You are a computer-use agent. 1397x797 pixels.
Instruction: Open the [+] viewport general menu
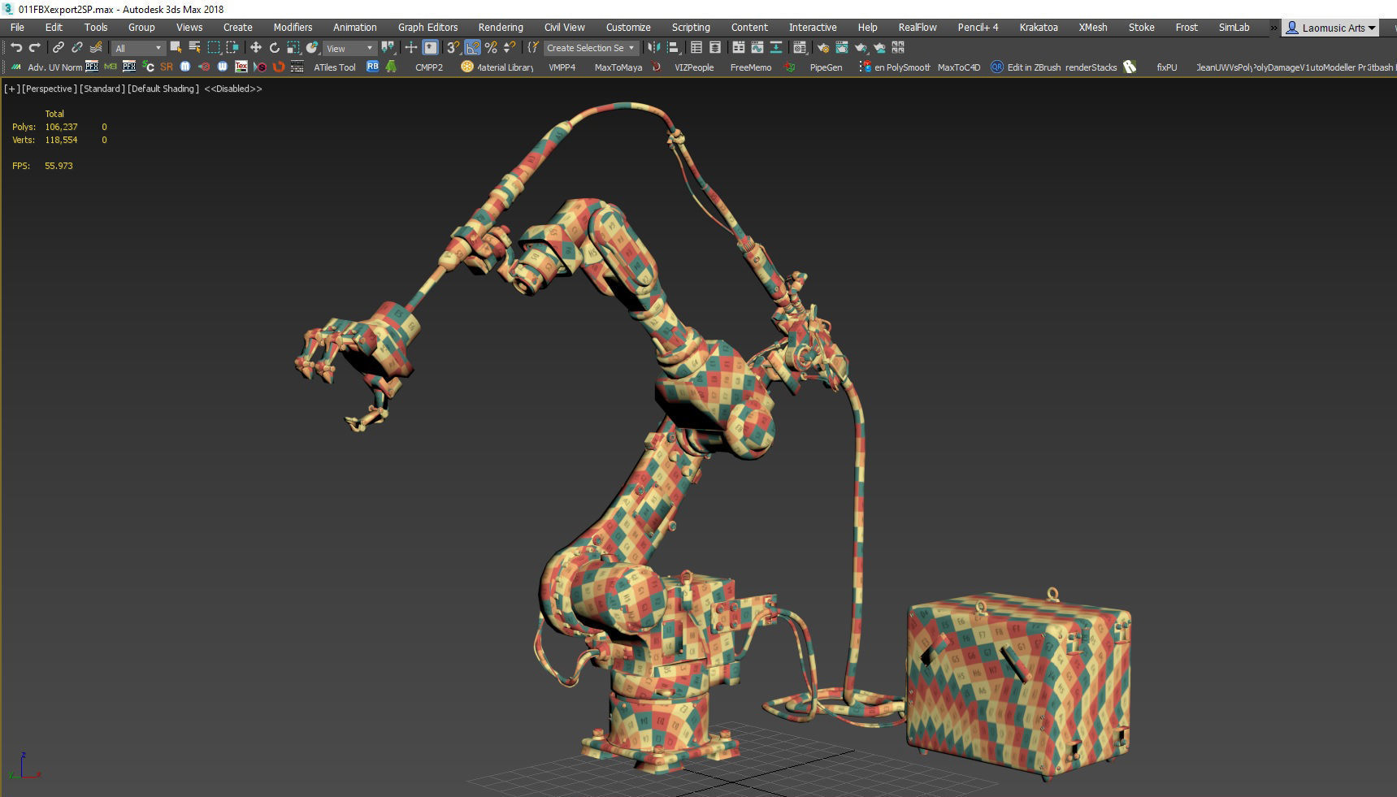pyautogui.click(x=11, y=89)
